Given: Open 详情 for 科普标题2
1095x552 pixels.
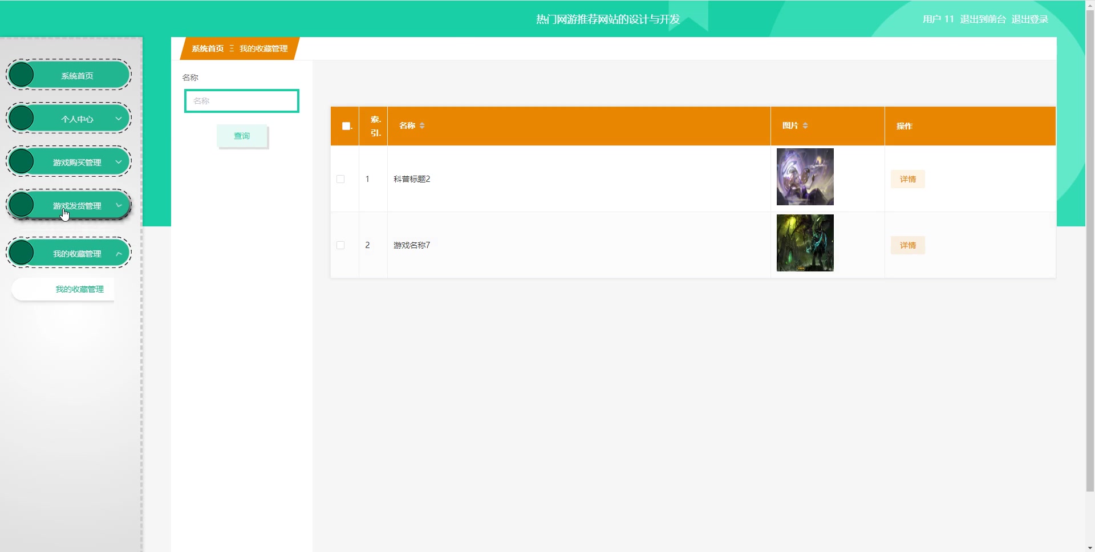Looking at the screenshot, I should pos(907,178).
